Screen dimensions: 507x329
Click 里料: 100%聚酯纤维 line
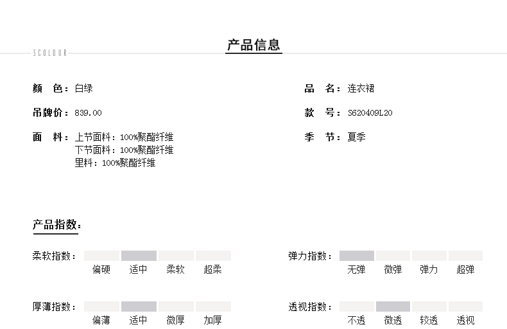[115, 163]
